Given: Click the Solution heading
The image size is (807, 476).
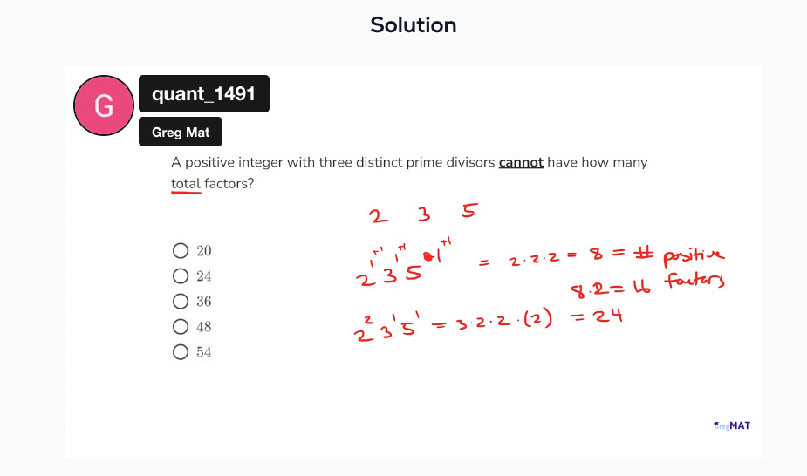Looking at the screenshot, I should click(414, 24).
